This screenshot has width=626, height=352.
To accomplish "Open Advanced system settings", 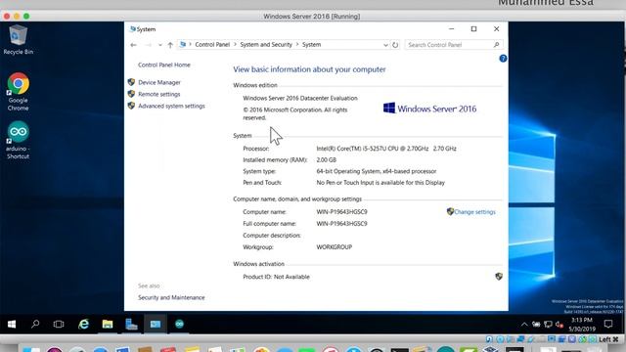I will click(171, 106).
